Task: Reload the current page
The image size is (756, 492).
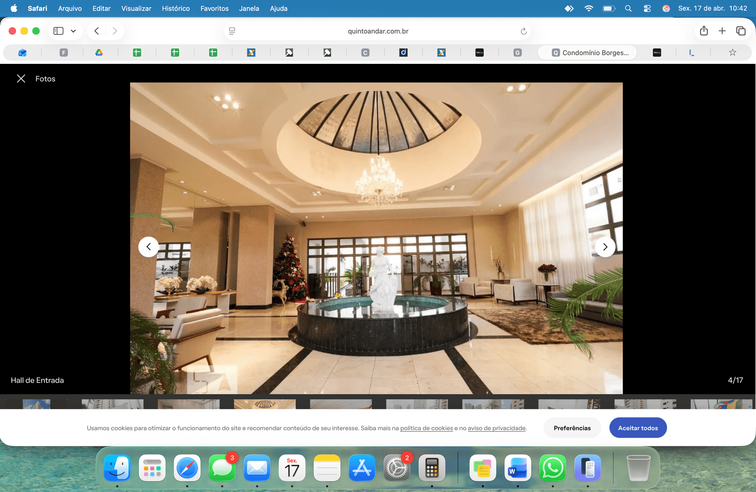Action: (x=523, y=31)
